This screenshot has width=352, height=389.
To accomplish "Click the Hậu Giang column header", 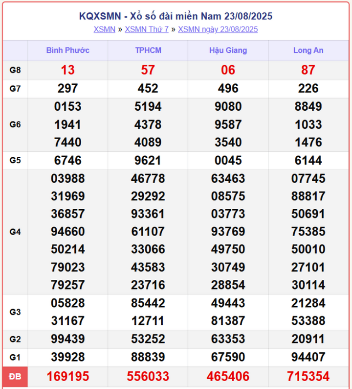I will (x=228, y=50).
